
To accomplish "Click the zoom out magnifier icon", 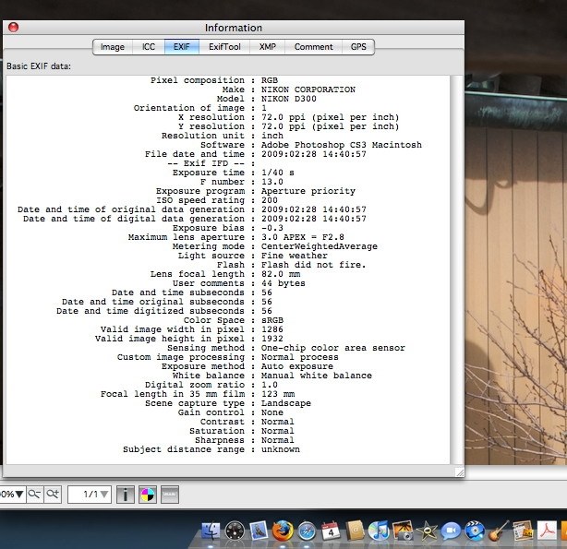I will 35,494.
